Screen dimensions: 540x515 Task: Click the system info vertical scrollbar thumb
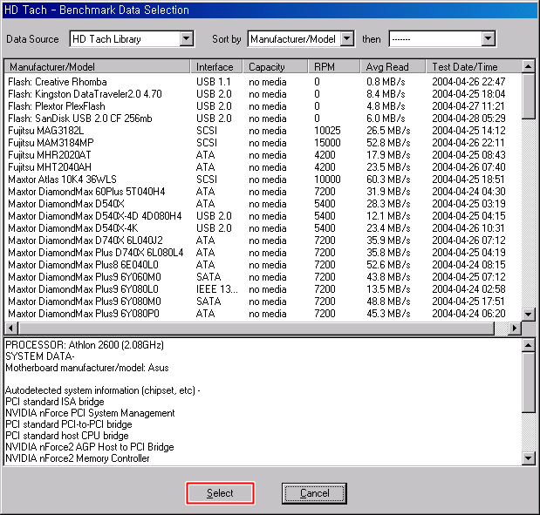(x=529, y=382)
